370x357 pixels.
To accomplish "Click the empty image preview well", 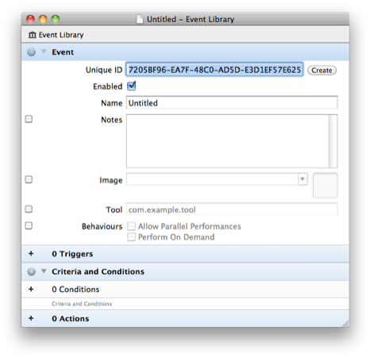I will 325,186.
